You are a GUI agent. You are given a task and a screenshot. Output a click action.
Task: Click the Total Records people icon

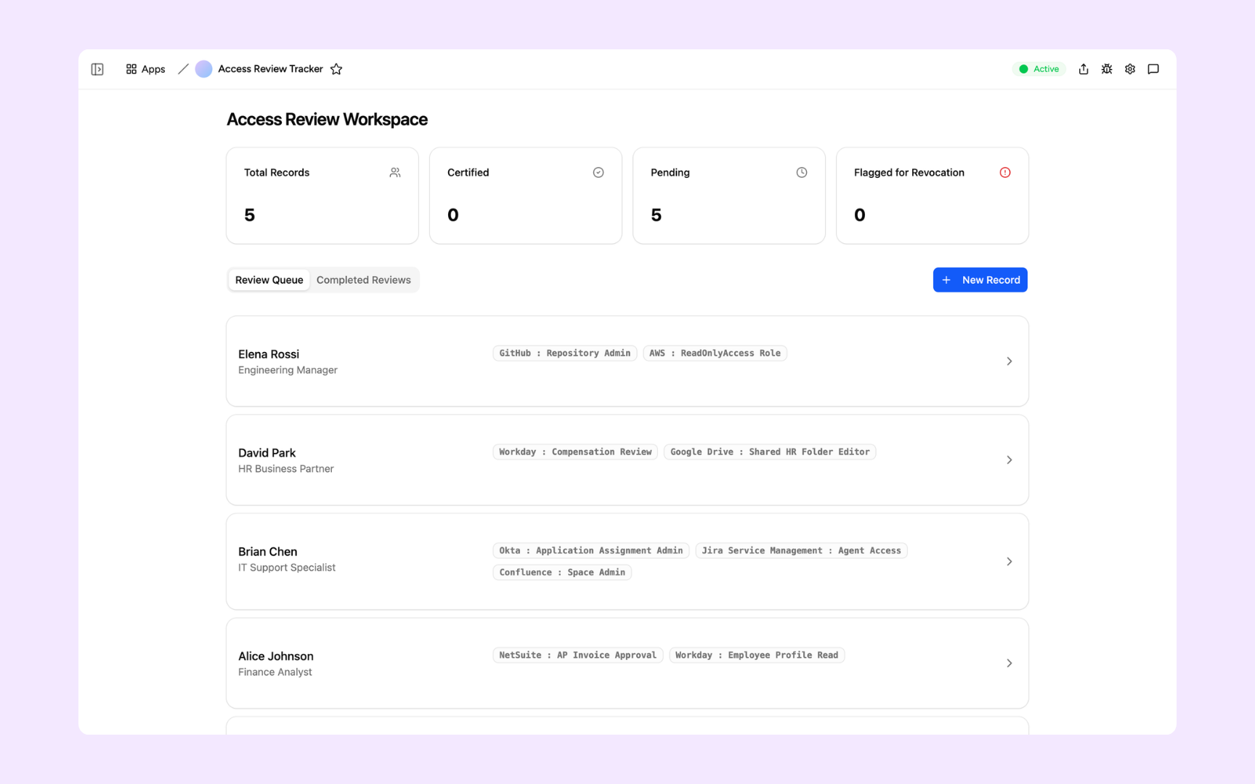coord(395,173)
